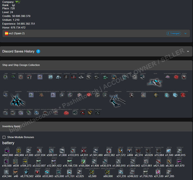The width and height of the screenshot is (193, 180).
Task: Click the battery item showing x633,382
Action: click(x=109, y=151)
